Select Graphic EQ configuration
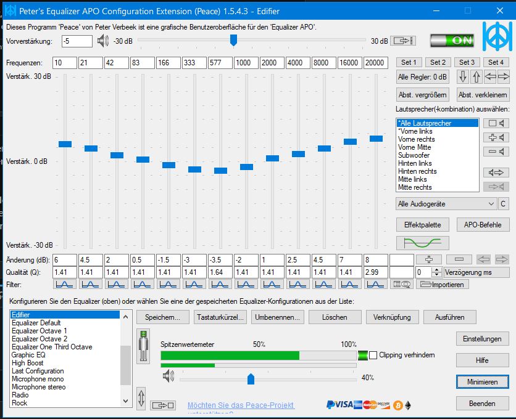The image size is (516, 419). [65, 355]
